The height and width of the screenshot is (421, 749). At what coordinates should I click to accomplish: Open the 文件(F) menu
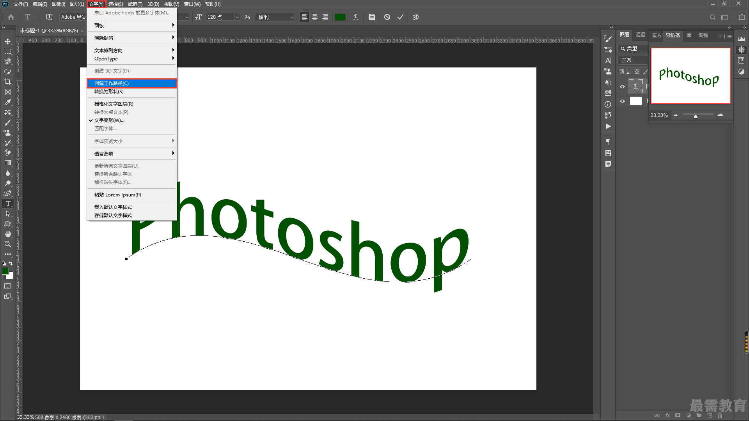click(21, 4)
